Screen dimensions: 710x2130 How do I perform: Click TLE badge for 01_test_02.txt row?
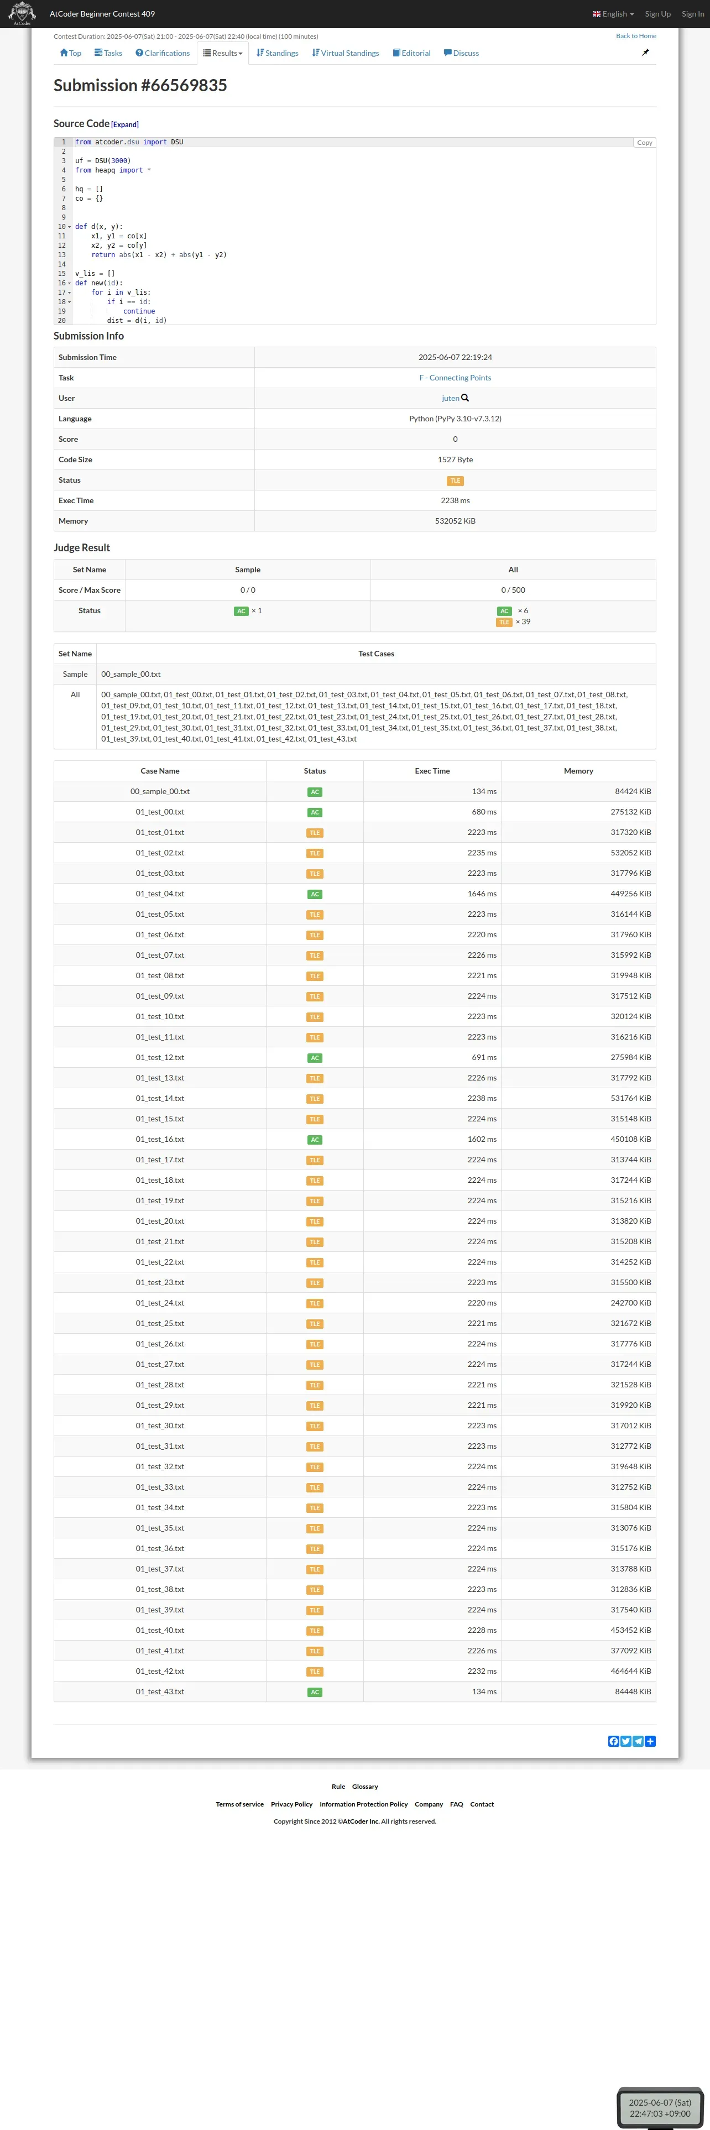click(x=315, y=853)
